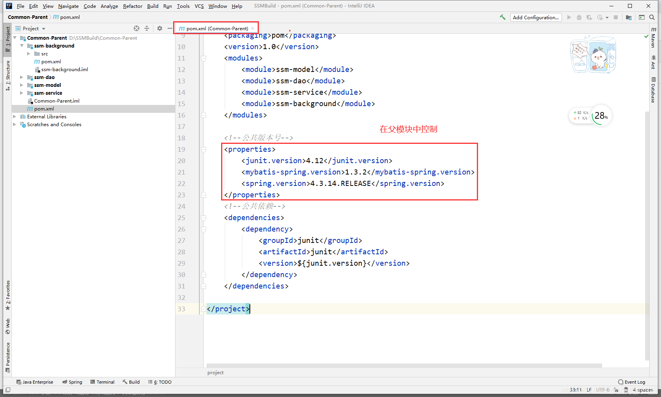The height and width of the screenshot is (397, 661).
Task: Open the Persistence tool window
Action: pos(7,357)
